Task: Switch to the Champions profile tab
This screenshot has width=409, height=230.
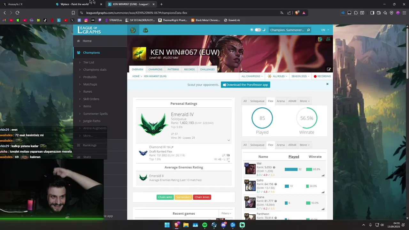Action: click(155, 69)
